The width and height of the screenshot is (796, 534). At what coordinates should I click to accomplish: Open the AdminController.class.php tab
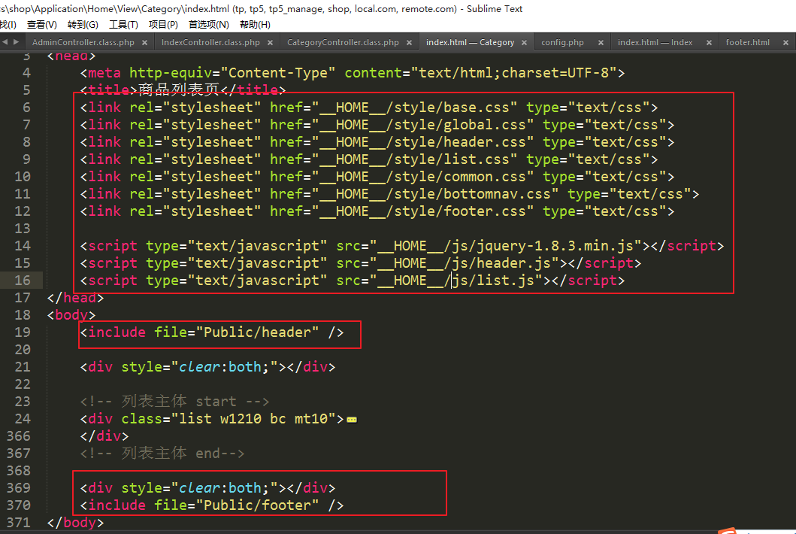coord(83,43)
